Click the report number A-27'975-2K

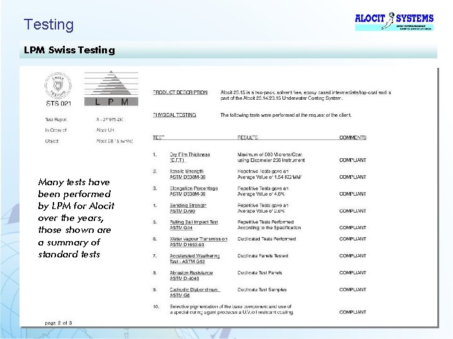tap(109, 119)
